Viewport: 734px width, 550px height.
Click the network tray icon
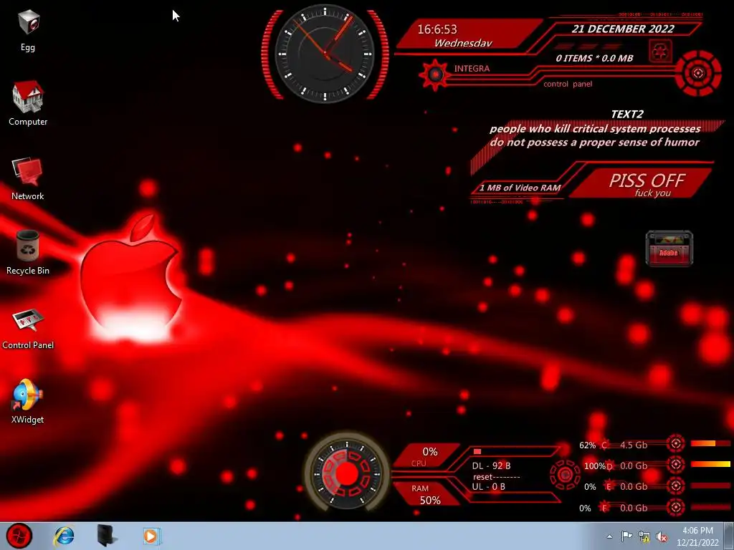pos(644,537)
